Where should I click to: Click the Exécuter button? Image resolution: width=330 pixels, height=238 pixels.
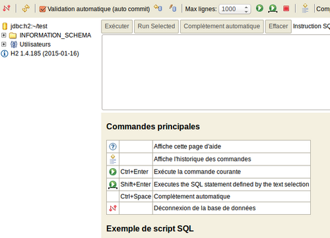(x=117, y=26)
